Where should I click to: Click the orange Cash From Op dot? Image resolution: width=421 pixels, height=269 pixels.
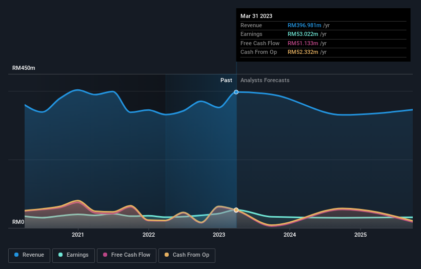pyautogui.click(x=167, y=255)
